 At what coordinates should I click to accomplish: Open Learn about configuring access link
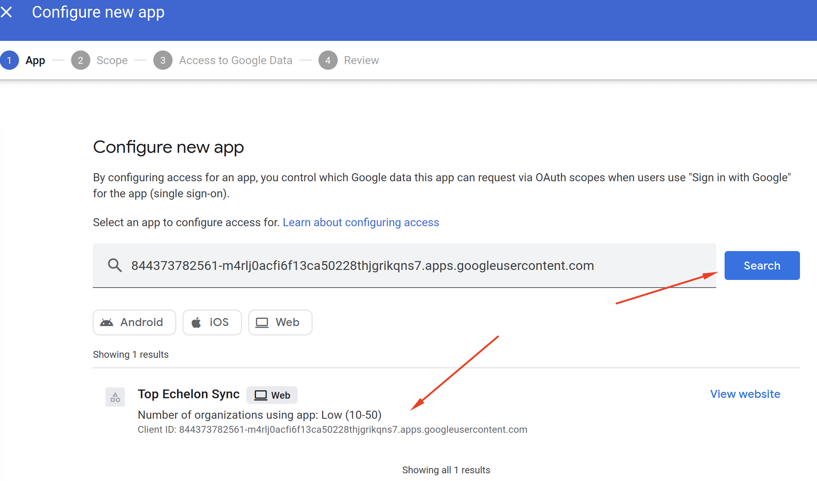point(361,223)
